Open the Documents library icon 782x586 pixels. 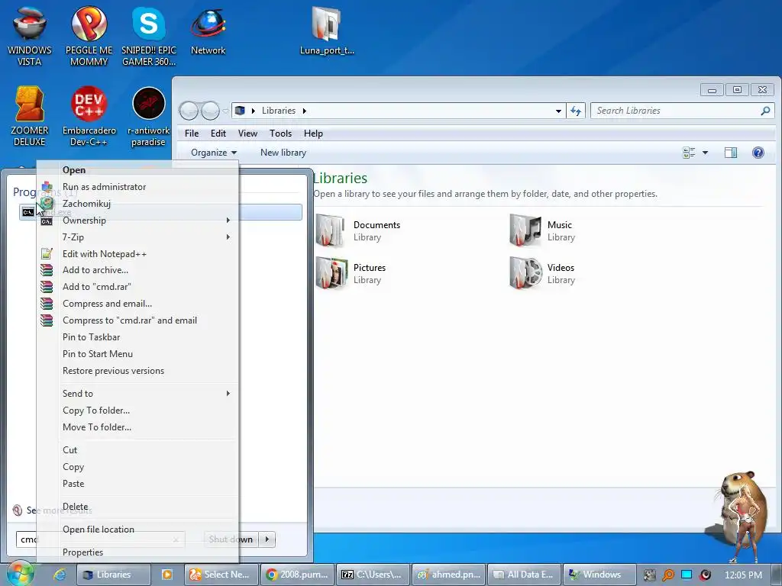coord(331,230)
